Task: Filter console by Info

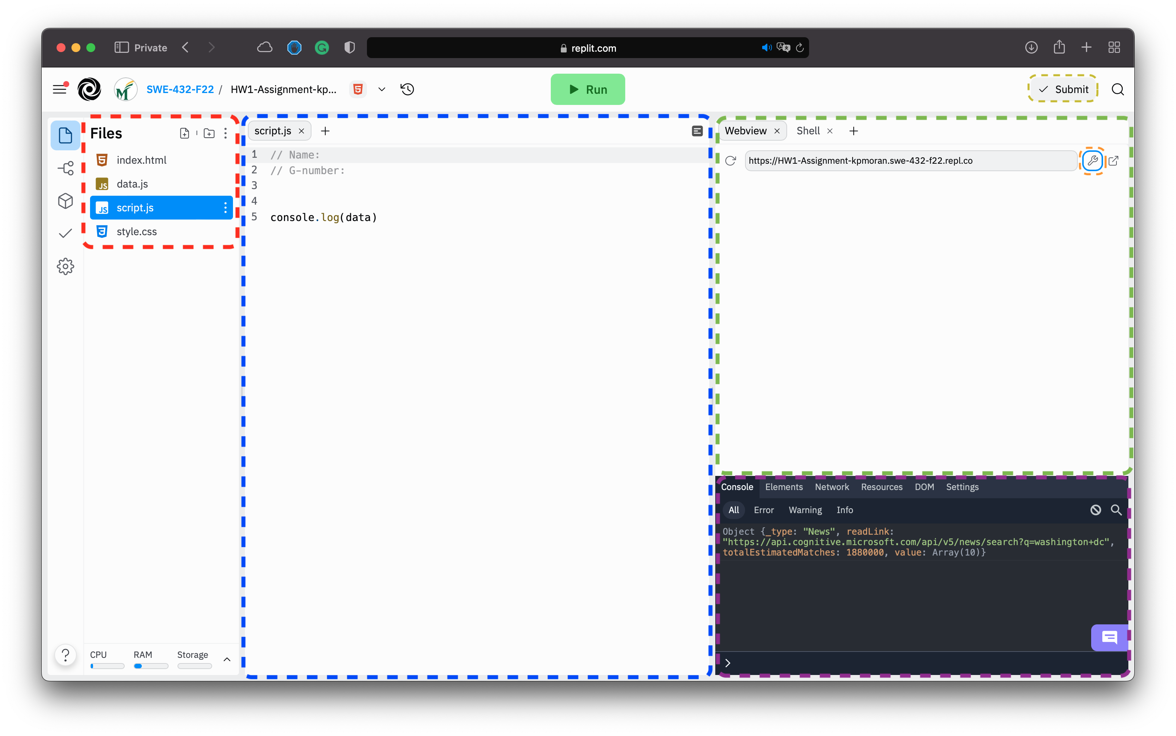Action: point(844,510)
